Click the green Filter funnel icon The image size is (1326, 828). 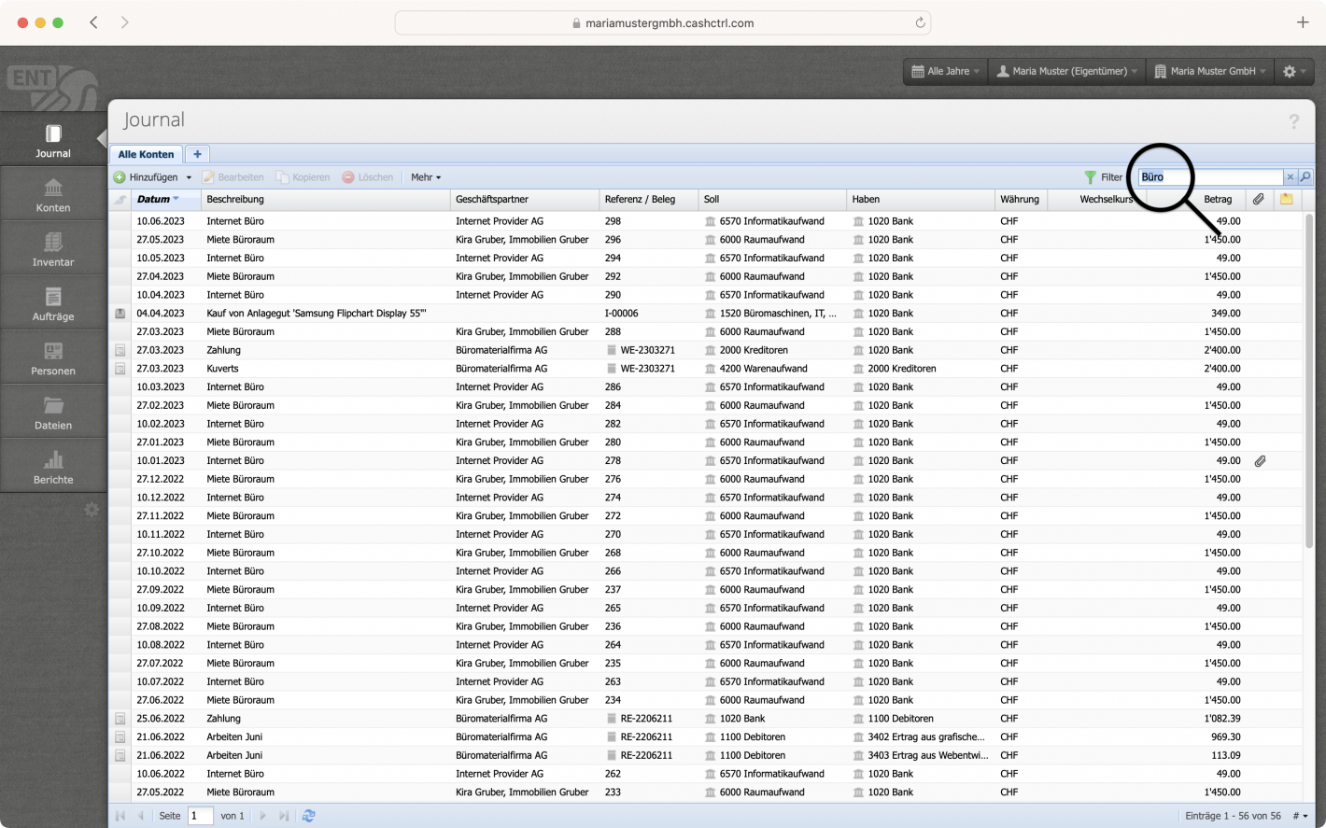pyautogui.click(x=1089, y=176)
